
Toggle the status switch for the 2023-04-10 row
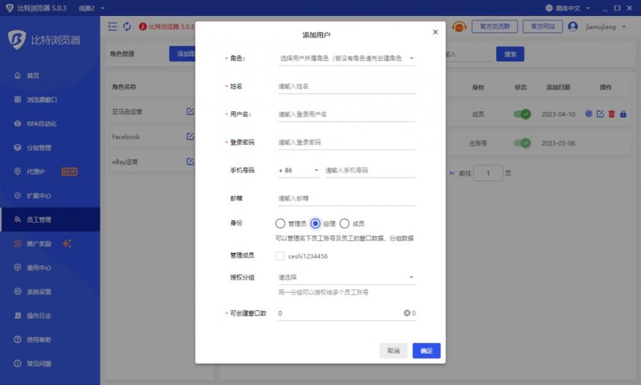[x=522, y=115]
